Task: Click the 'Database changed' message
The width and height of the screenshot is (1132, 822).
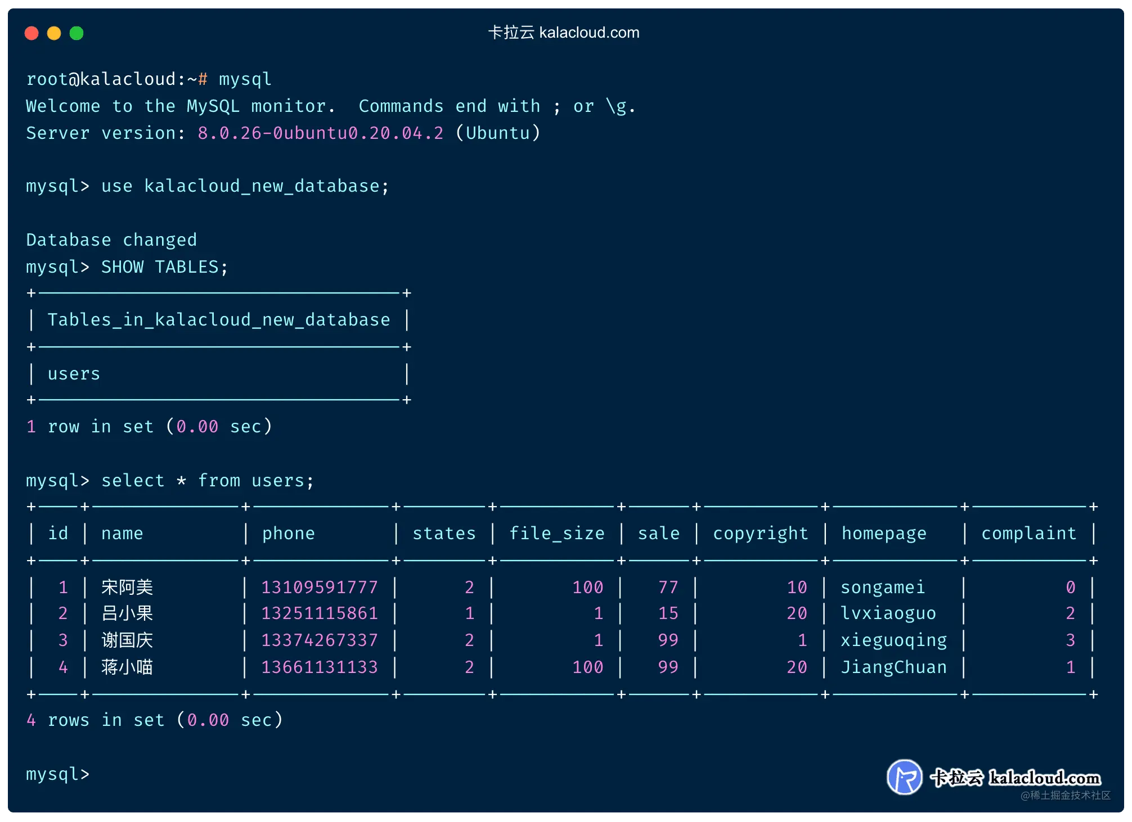Action: tap(111, 240)
